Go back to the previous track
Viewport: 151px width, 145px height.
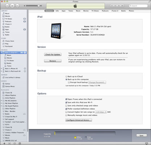tap(7, 6)
